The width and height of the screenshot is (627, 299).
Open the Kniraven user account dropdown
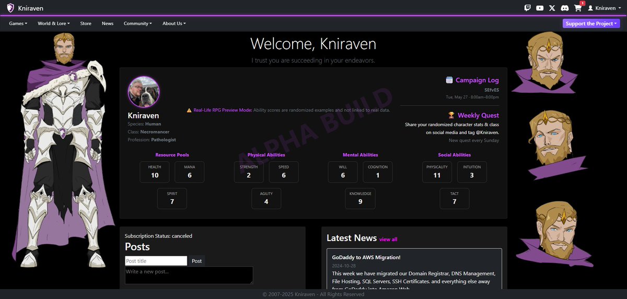tap(605, 8)
